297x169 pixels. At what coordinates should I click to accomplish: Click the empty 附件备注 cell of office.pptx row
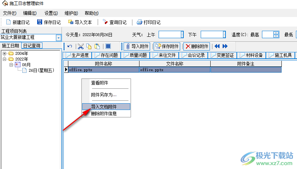coord(246,70)
